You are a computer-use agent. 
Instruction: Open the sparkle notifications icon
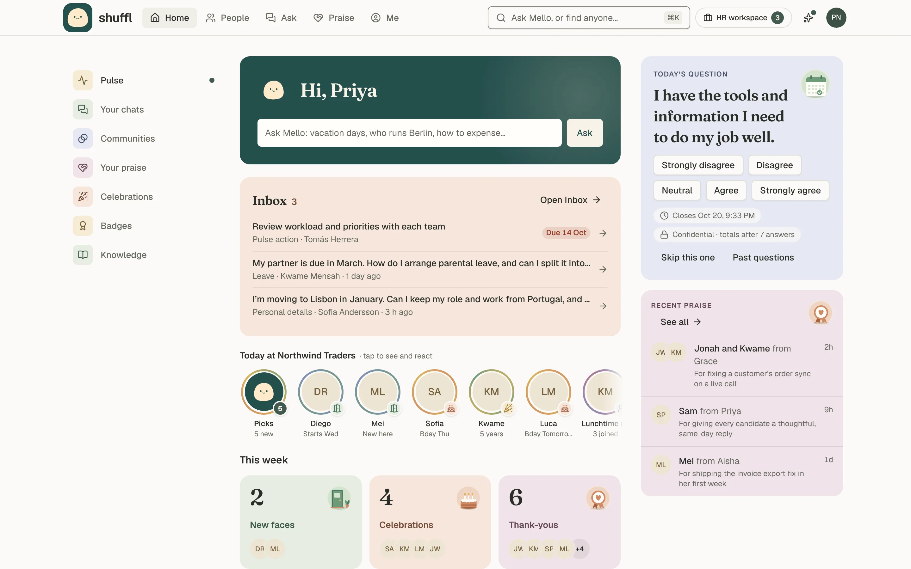[x=809, y=18]
